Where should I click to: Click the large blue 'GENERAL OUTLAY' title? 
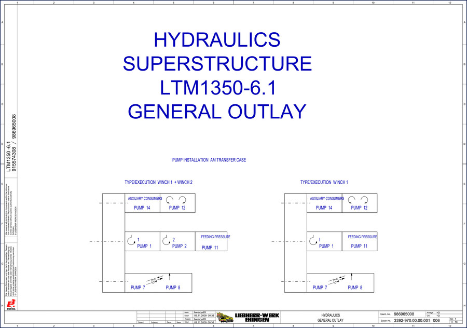217,112
